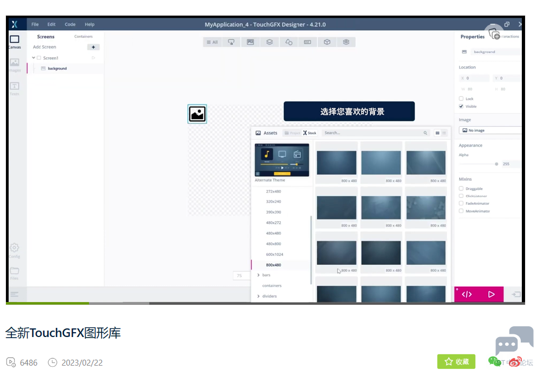Switch to the Interactions tab

point(509,36)
